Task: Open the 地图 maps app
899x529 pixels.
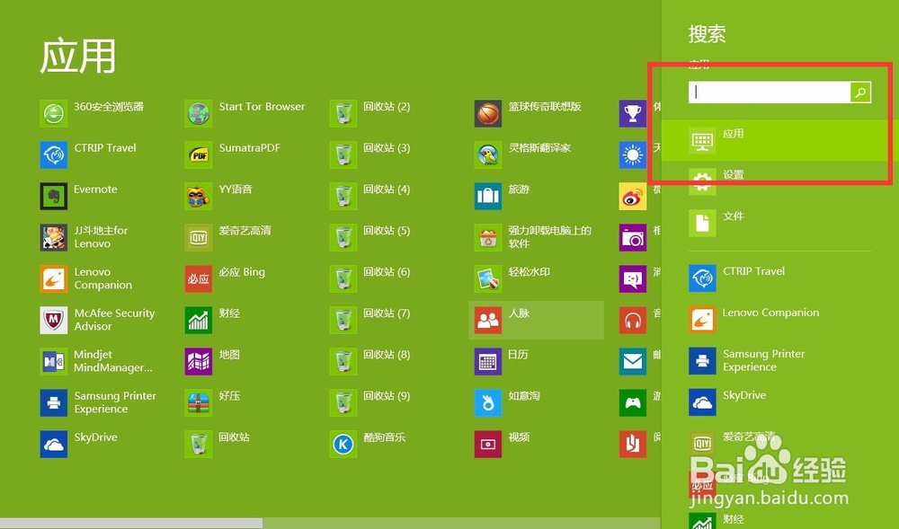Action: tap(212, 361)
